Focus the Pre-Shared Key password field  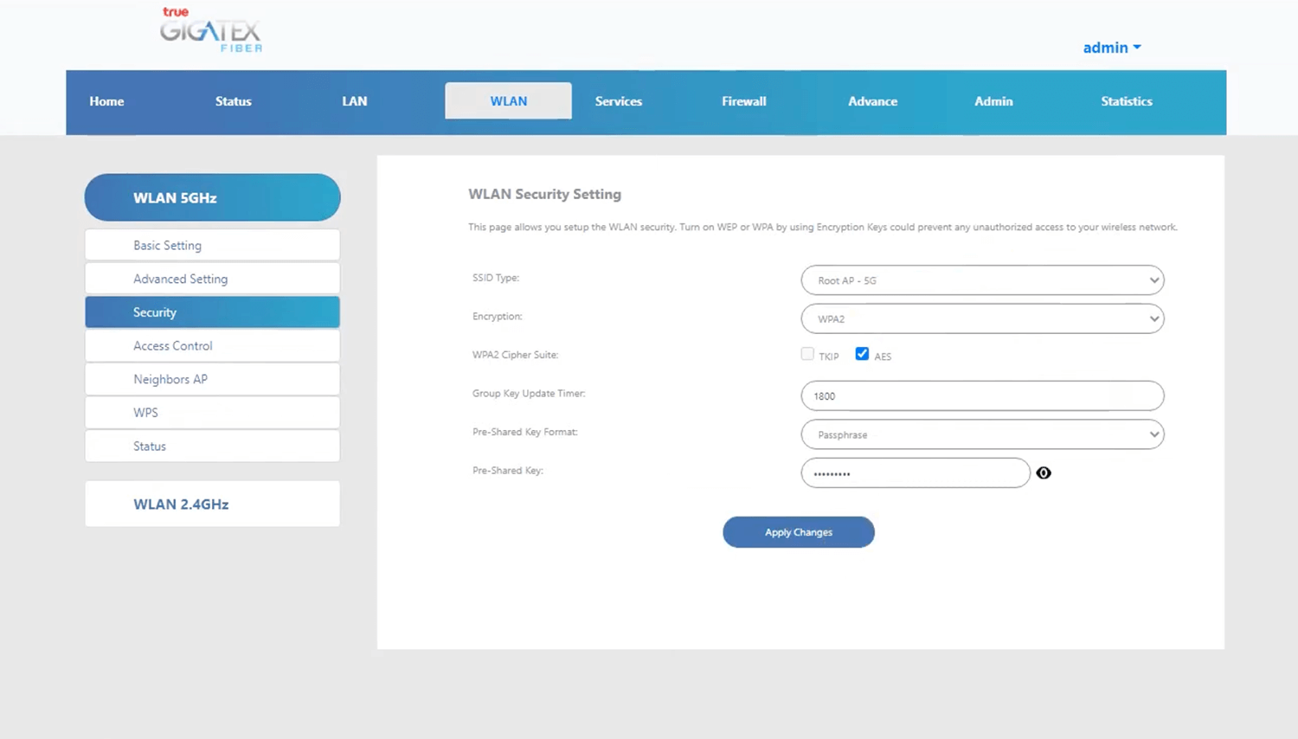point(915,473)
